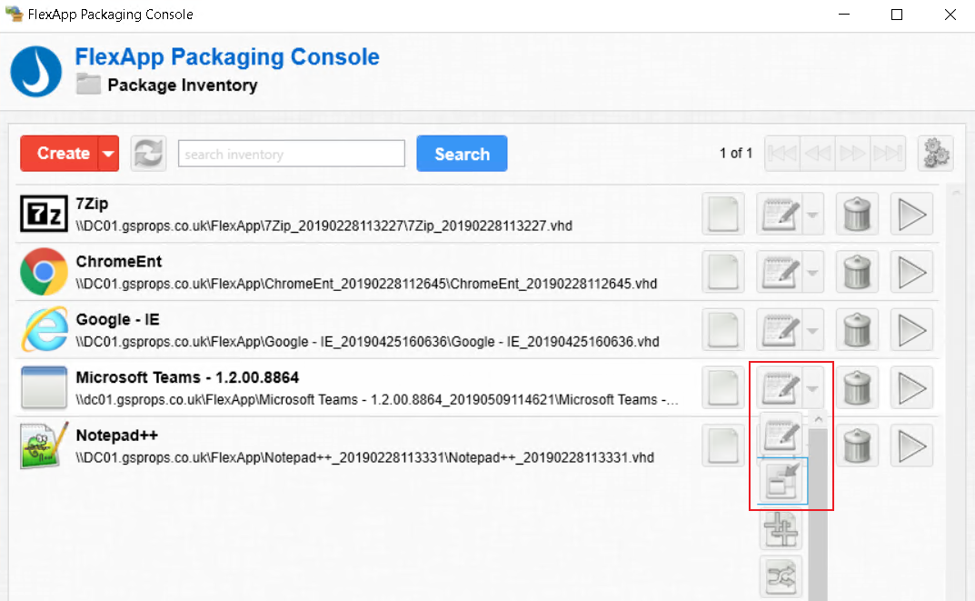Expand edit dropdown arrow for Google - IE

coord(813,329)
